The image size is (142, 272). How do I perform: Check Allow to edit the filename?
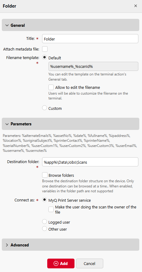coord(51,87)
